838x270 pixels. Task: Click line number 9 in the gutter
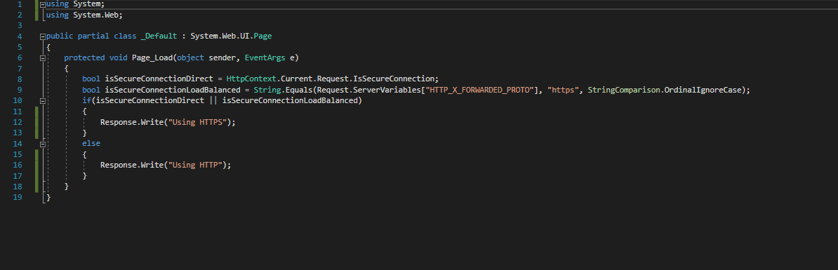click(20, 90)
